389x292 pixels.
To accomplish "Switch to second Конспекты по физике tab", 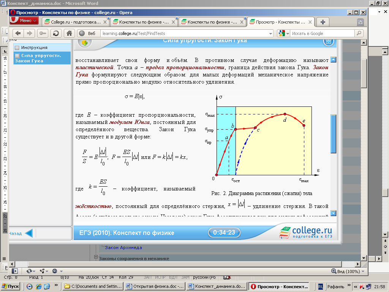I will [212, 22].
